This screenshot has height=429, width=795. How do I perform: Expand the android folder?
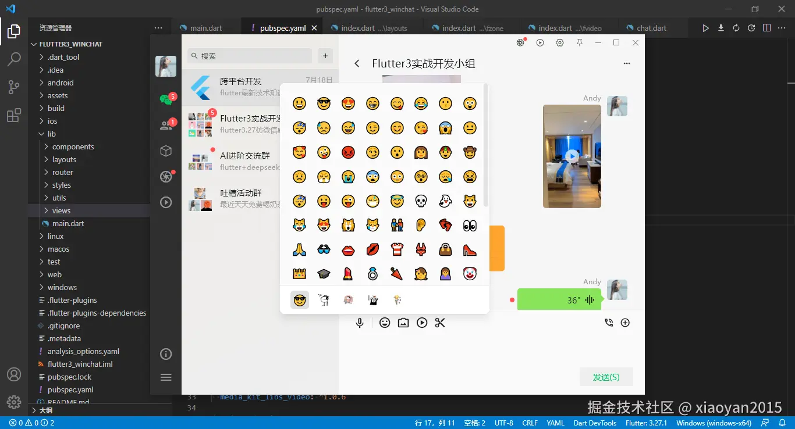pos(61,83)
